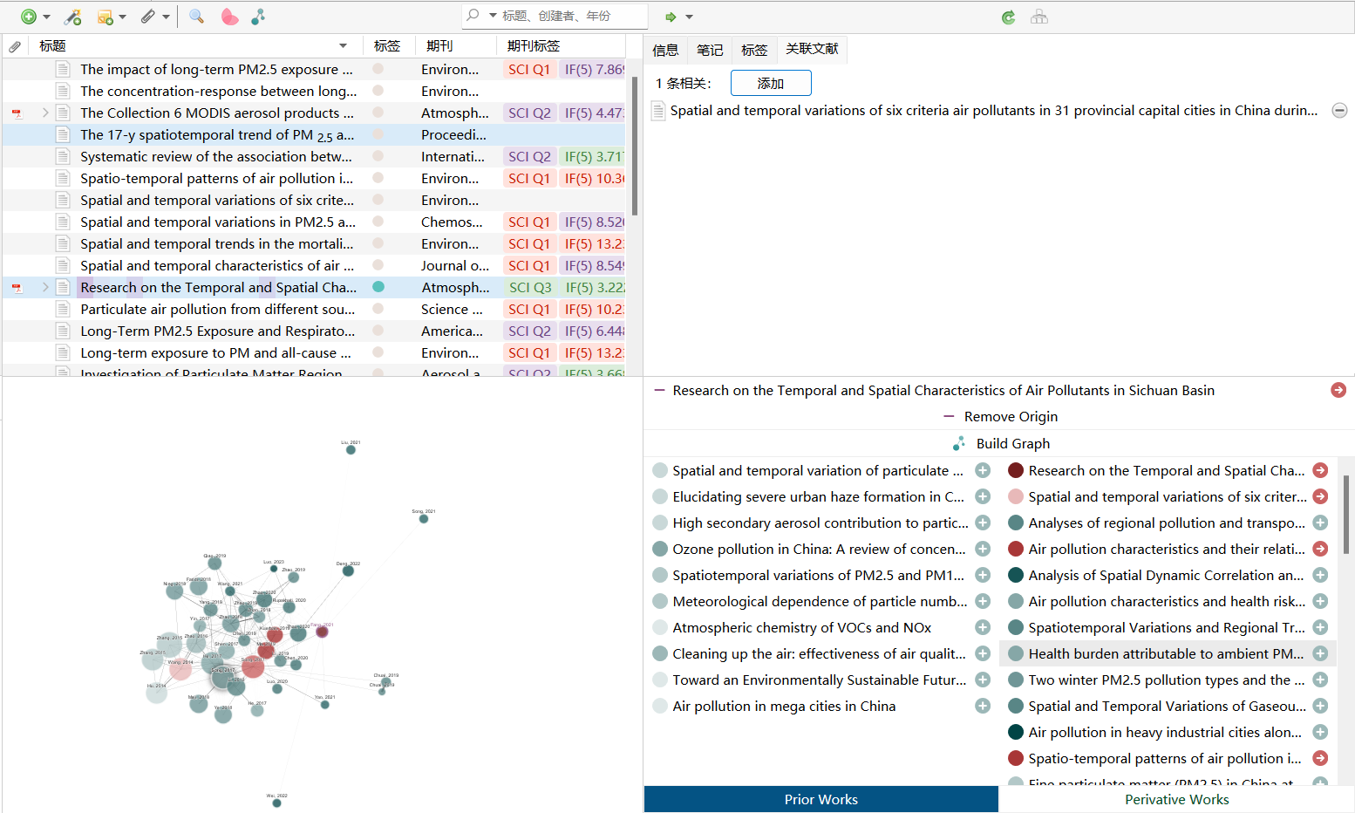Switch to the 信息 tab
This screenshot has height=813, width=1355.
[665, 50]
